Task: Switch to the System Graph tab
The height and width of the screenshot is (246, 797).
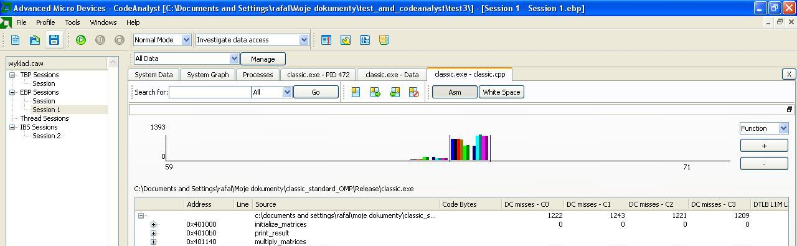Action: (208, 75)
